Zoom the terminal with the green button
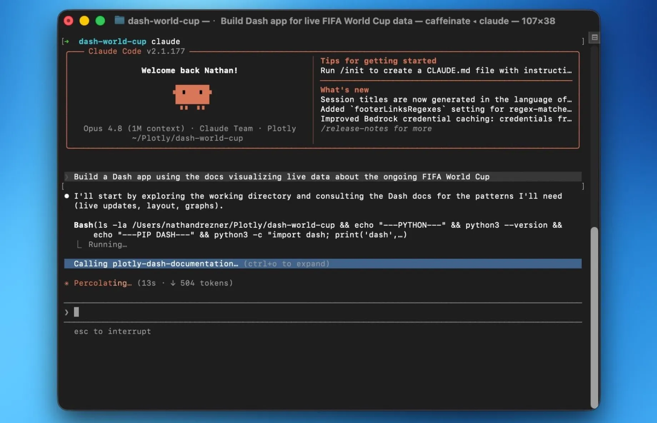The image size is (657, 423). (x=100, y=21)
